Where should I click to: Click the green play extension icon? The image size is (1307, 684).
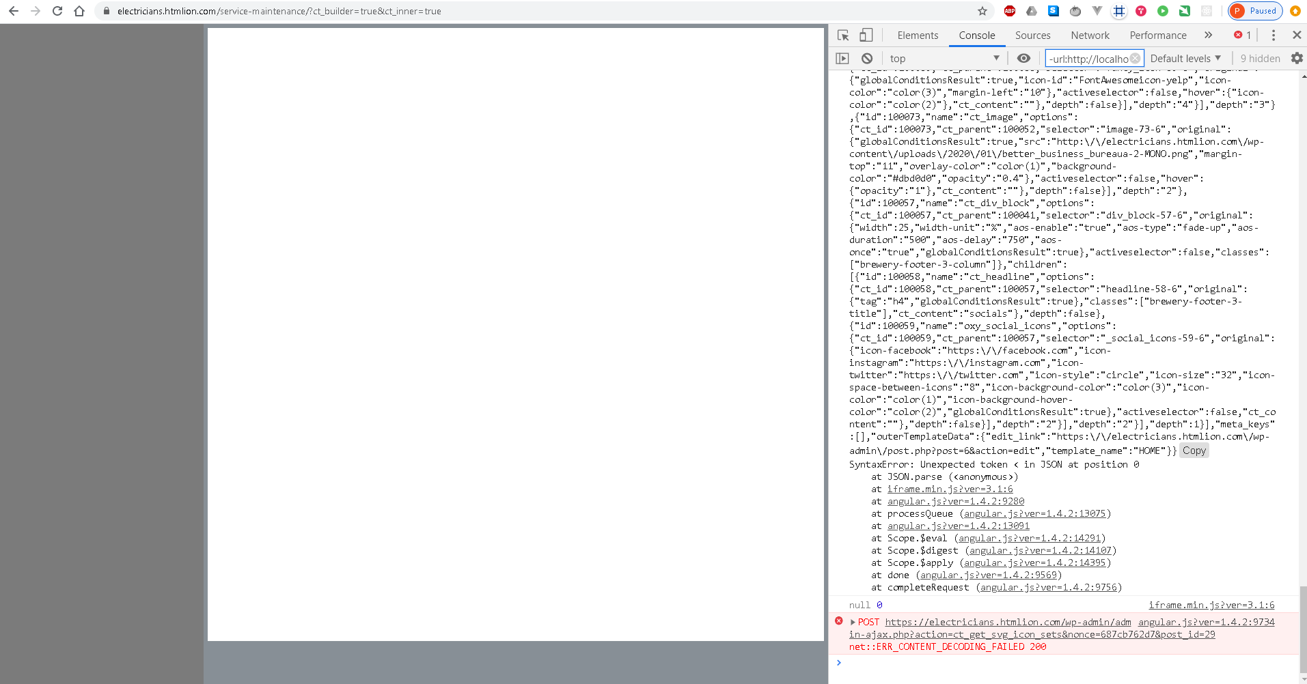pyautogui.click(x=1162, y=11)
